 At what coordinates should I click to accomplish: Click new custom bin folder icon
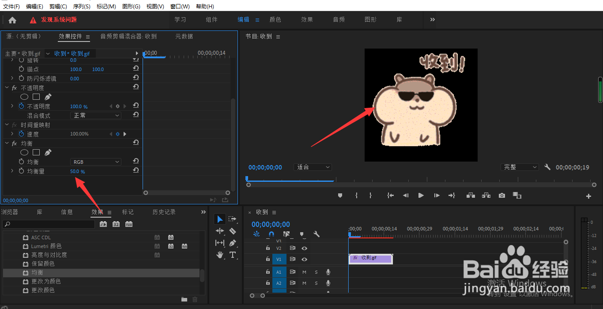[184, 299]
